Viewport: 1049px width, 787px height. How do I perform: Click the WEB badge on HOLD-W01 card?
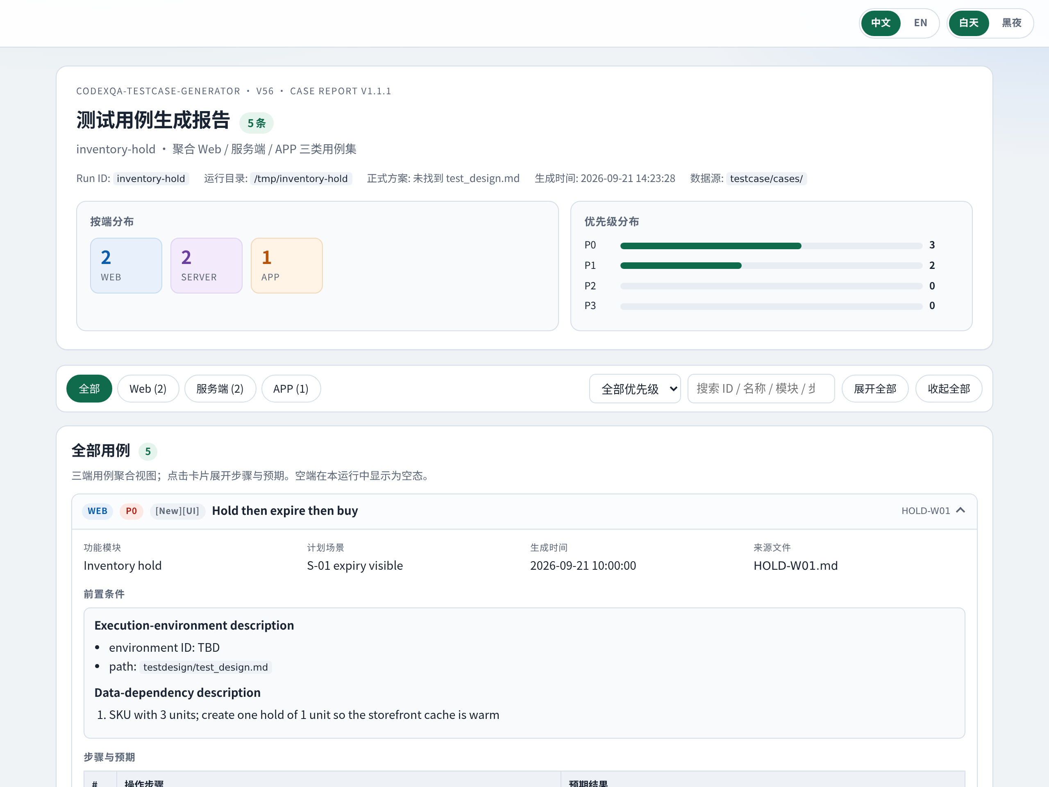[97, 511]
